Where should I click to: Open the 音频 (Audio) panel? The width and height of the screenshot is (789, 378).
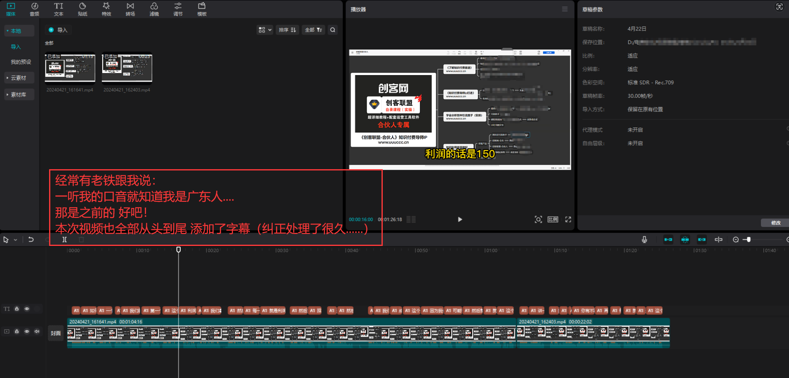[34, 9]
